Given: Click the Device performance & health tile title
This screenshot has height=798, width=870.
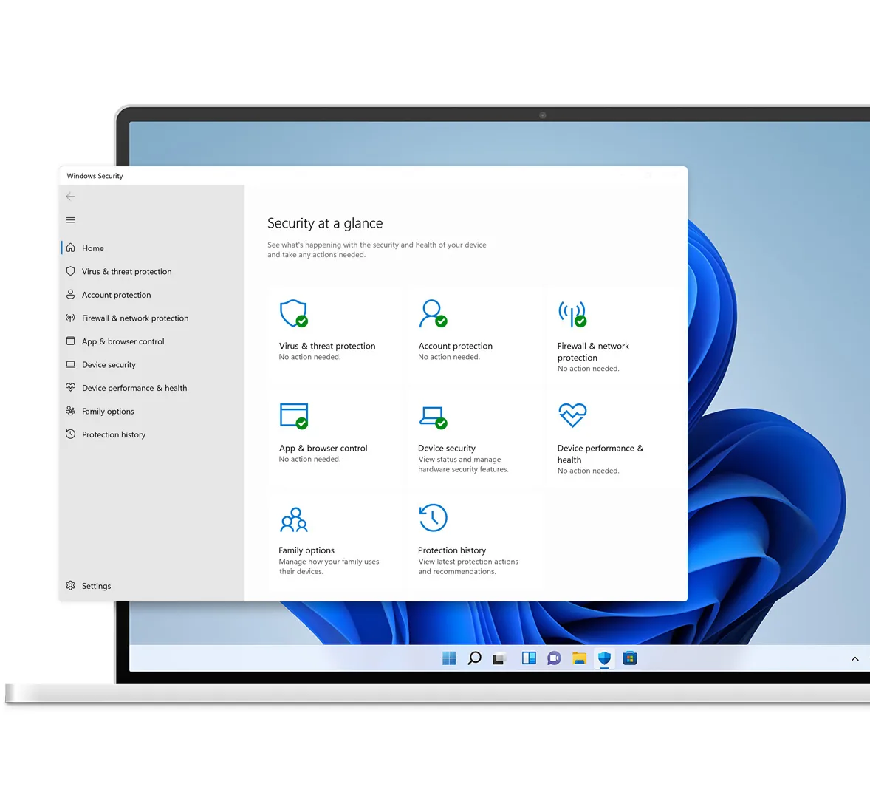Looking at the screenshot, I should pyautogui.click(x=600, y=454).
